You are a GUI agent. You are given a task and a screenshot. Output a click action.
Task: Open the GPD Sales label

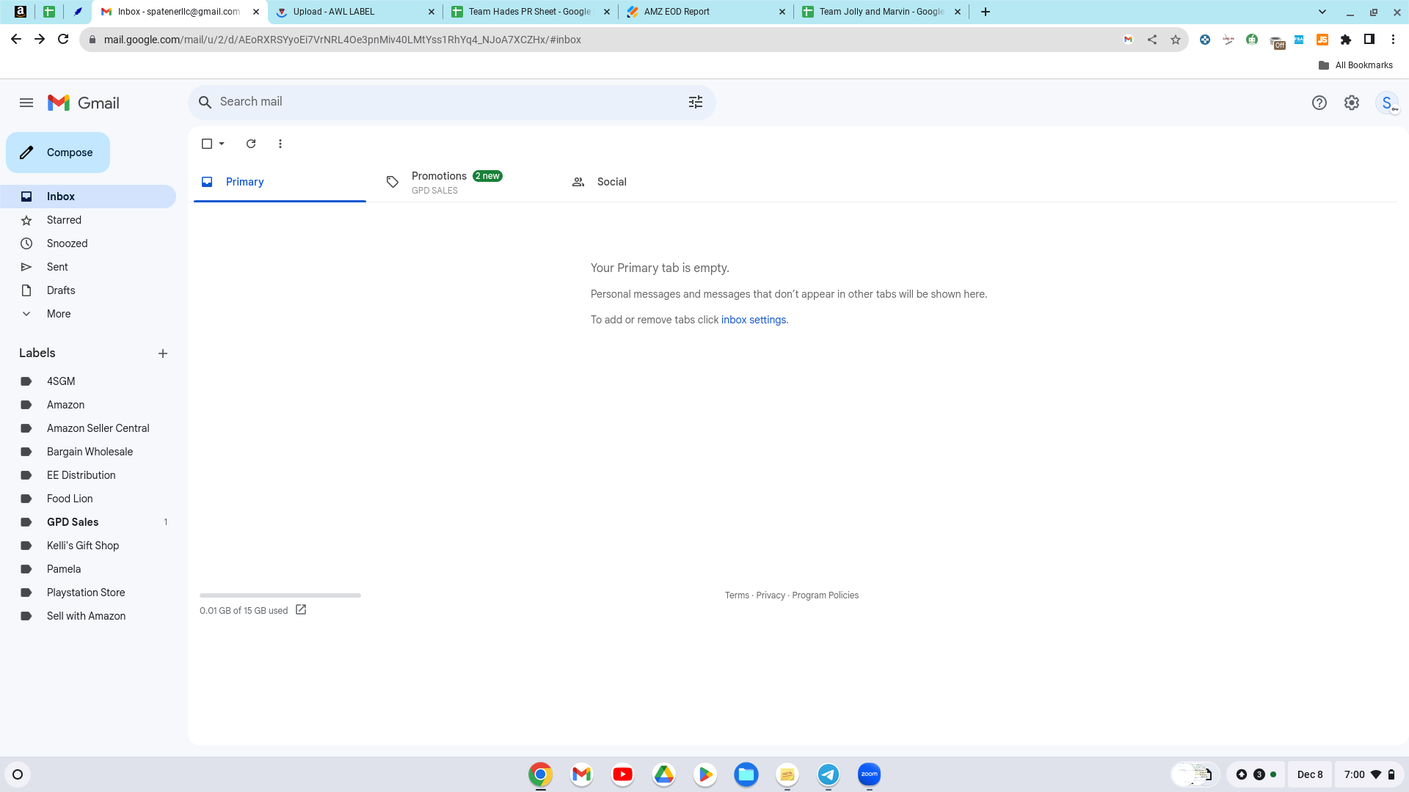(x=88, y=522)
